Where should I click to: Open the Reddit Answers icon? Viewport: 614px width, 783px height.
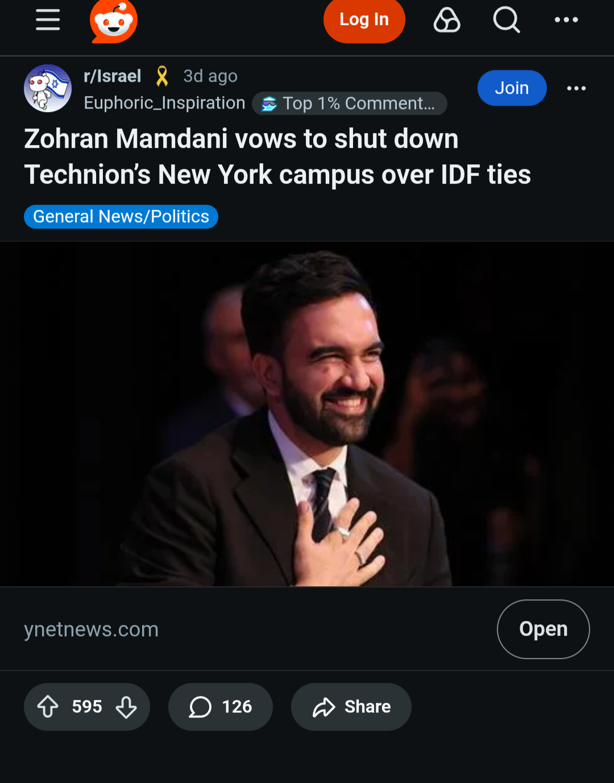(447, 20)
